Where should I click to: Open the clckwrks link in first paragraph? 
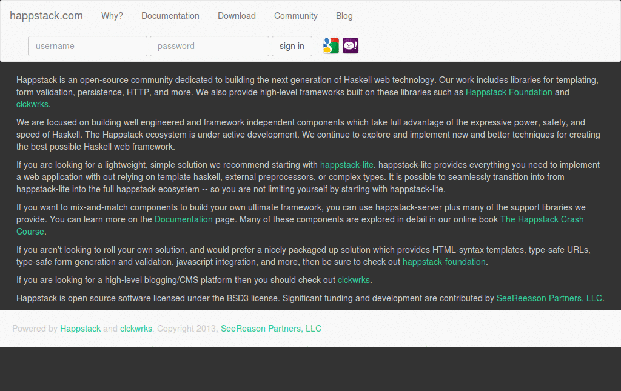tap(32, 104)
